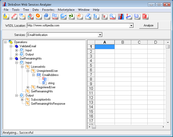
Task: Click the green refresh arrows icon
Action: coord(72,17)
